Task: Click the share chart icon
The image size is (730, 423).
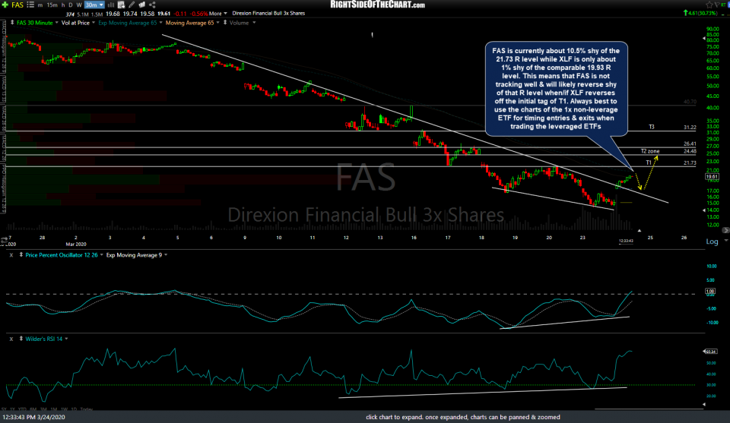Action: click(x=152, y=5)
